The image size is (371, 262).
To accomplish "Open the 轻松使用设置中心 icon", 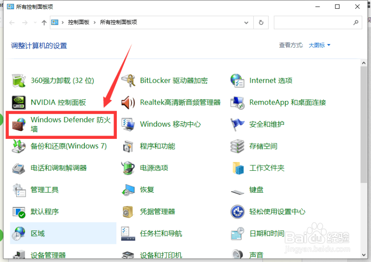I will 237,212.
